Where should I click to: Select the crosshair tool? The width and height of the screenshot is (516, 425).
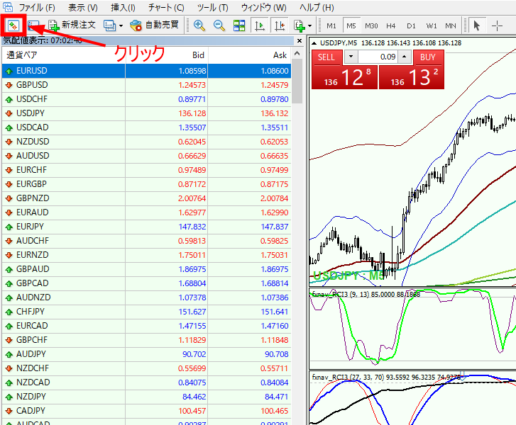pyautogui.click(x=497, y=25)
